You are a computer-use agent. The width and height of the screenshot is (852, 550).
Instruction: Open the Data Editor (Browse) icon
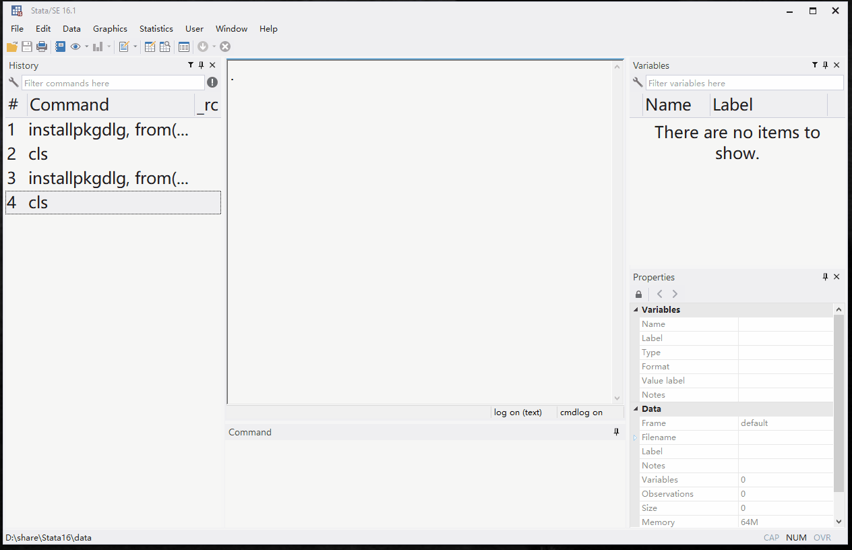coord(164,47)
